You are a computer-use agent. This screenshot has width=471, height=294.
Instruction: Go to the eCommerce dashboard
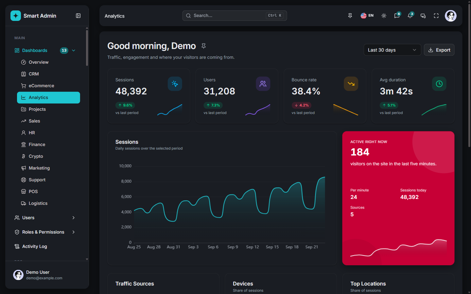pyautogui.click(x=48, y=86)
